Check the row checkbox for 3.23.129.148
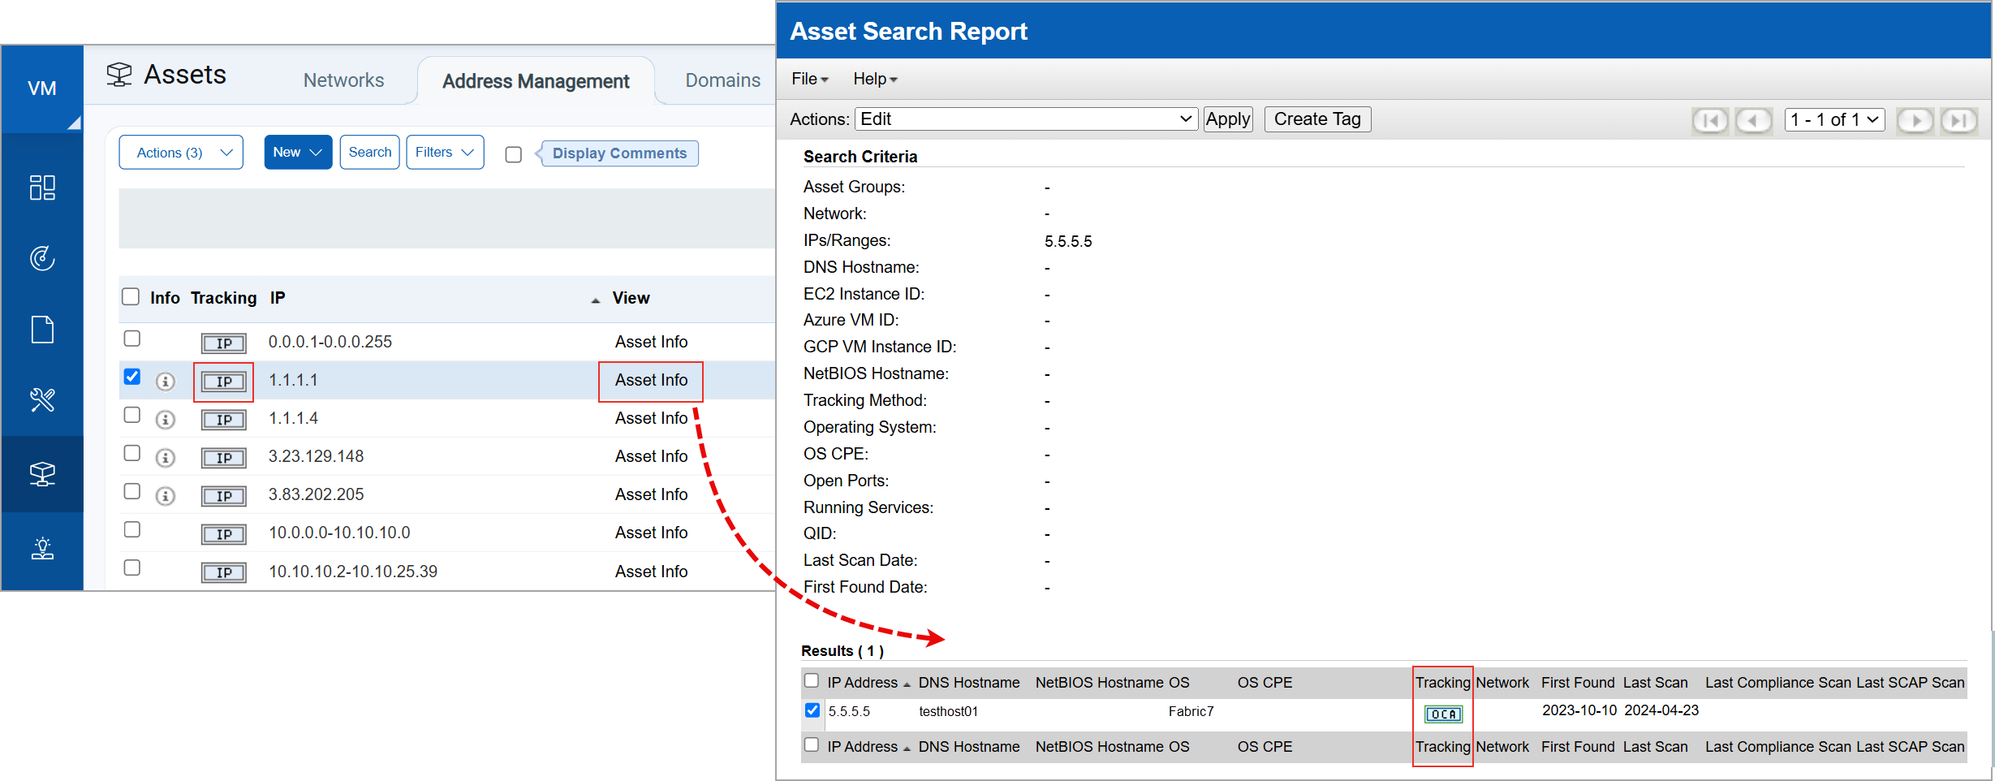 (x=131, y=453)
